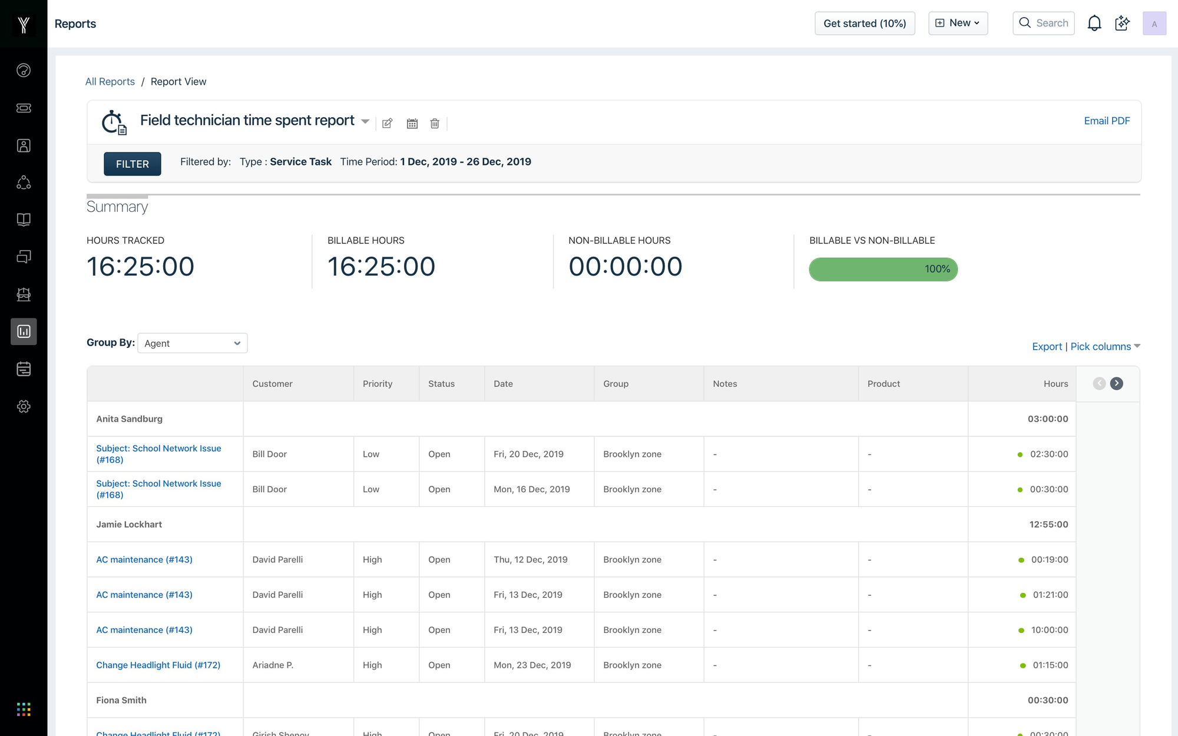The image size is (1178, 736).
Task: Open AC maintenance ticket with 01:21:00 hours
Action: 144,595
